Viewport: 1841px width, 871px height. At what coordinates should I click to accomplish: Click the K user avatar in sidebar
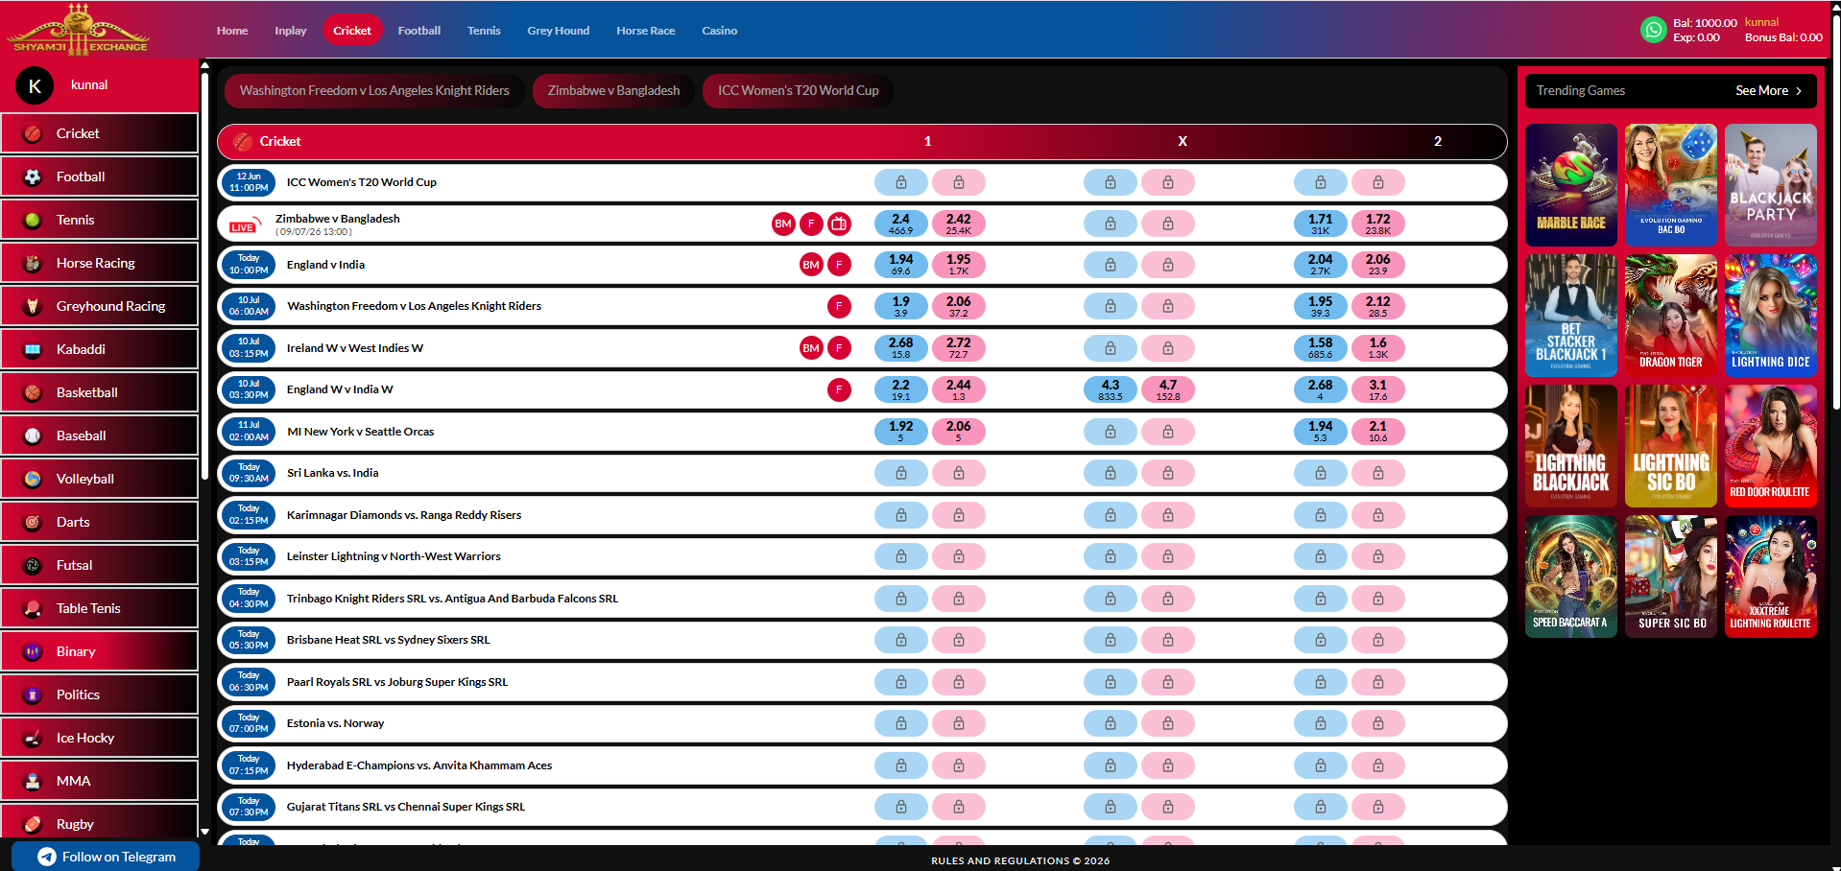35,86
